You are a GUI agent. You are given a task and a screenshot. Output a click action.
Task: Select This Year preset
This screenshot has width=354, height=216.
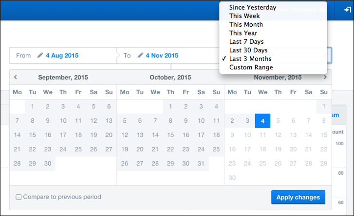pos(243,33)
